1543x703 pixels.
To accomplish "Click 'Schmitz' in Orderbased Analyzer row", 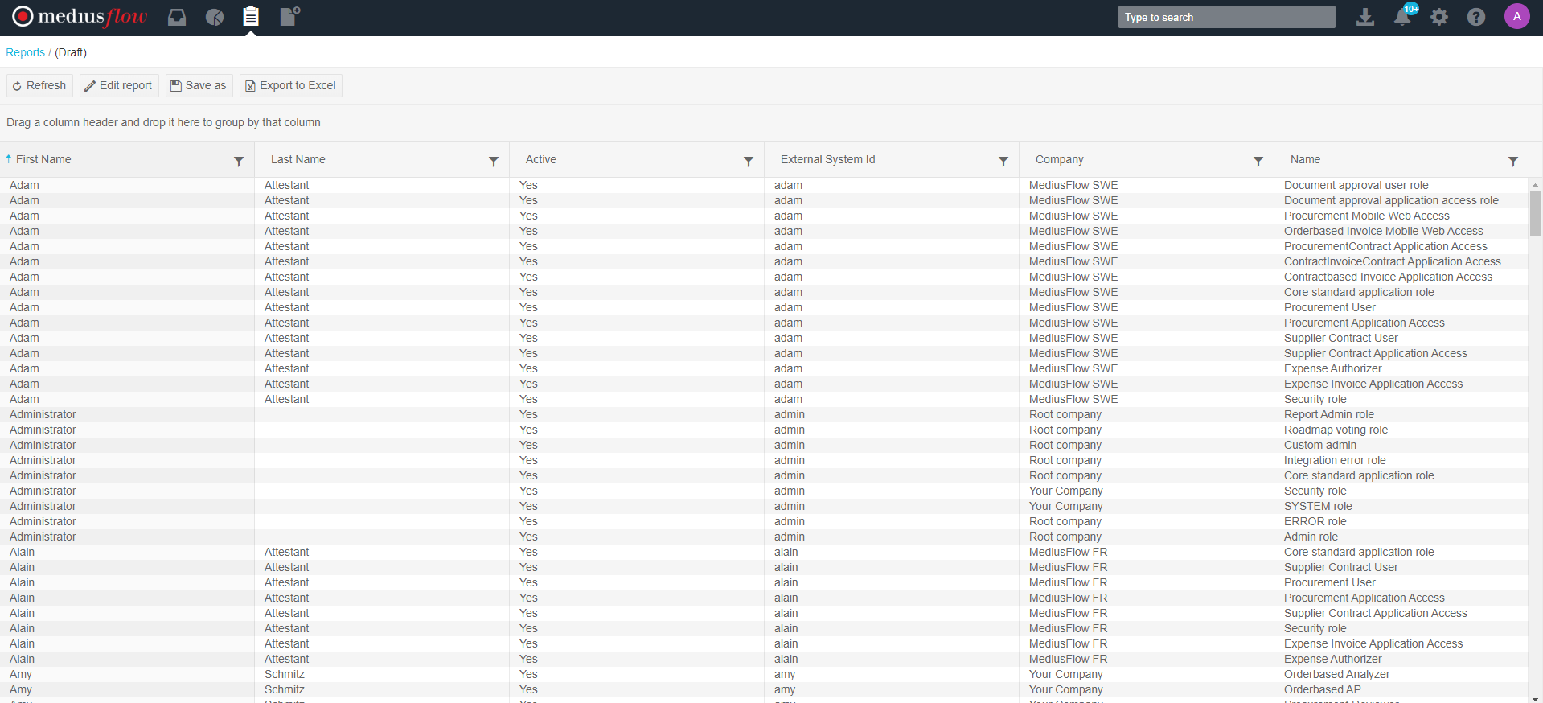I will click(285, 674).
